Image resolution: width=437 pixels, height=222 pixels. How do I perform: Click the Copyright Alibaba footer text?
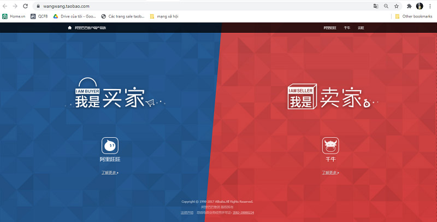(x=217, y=201)
